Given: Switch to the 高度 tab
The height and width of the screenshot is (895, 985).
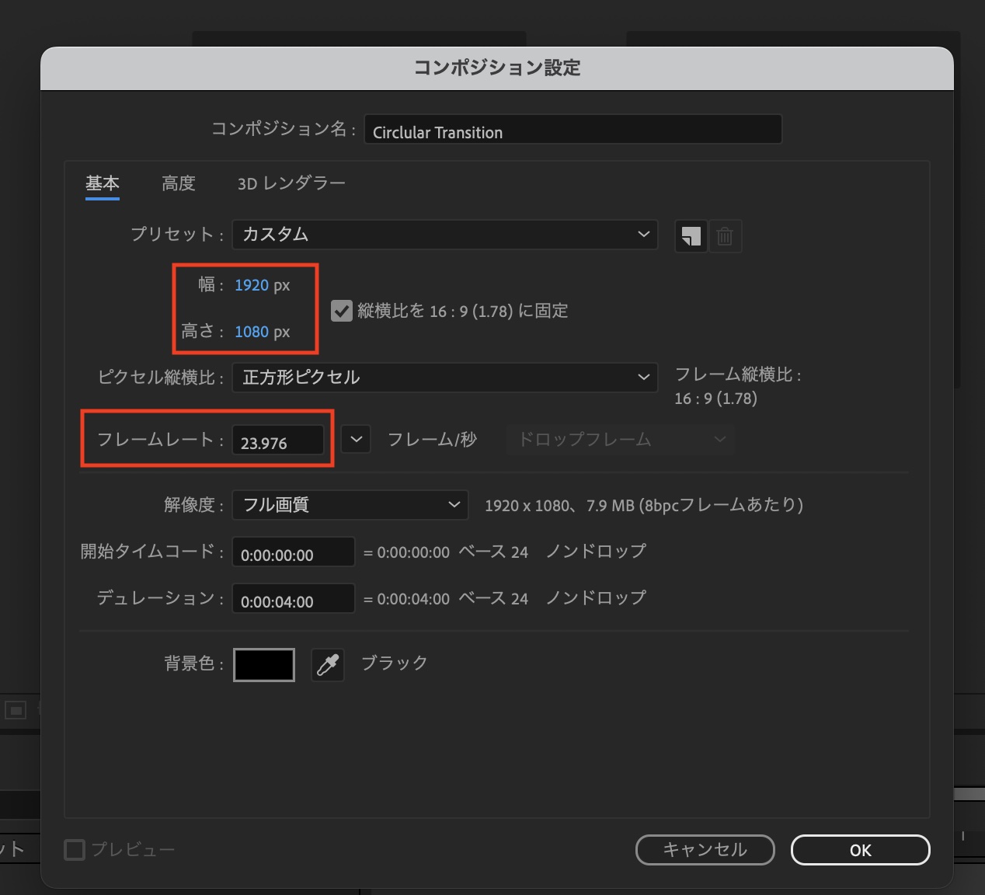Looking at the screenshot, I should pos(178,183).
